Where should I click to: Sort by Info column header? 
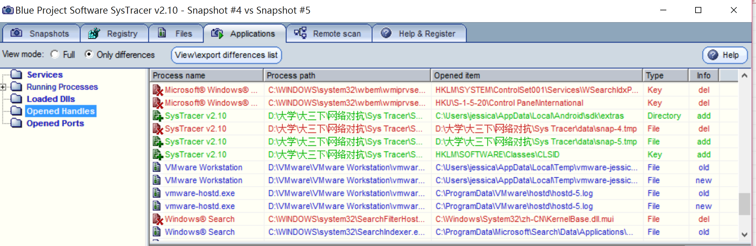coord(704,75)
